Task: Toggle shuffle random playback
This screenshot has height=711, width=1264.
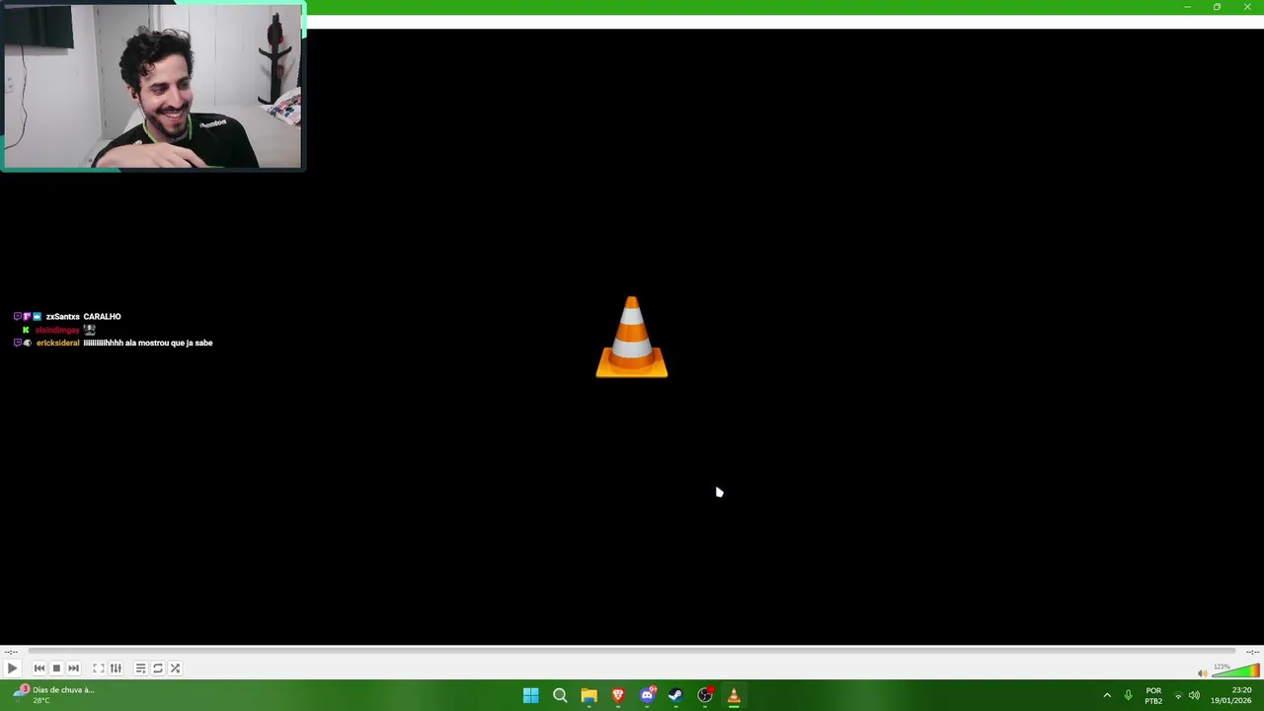Action: [x=175, y=669]
